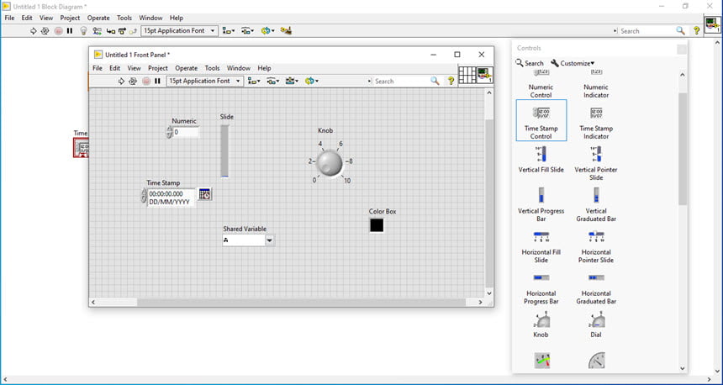
Task: Toggle Retain Wire Values button
Action: click(97, 31)
